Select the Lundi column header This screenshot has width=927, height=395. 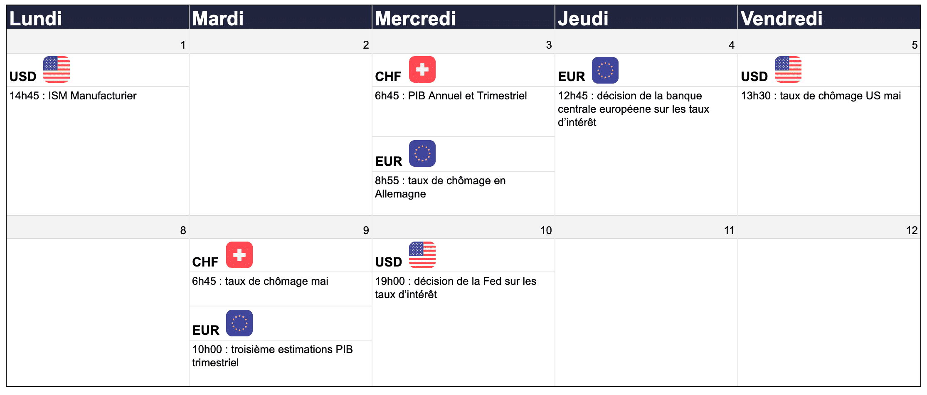(x=98, y=18)
